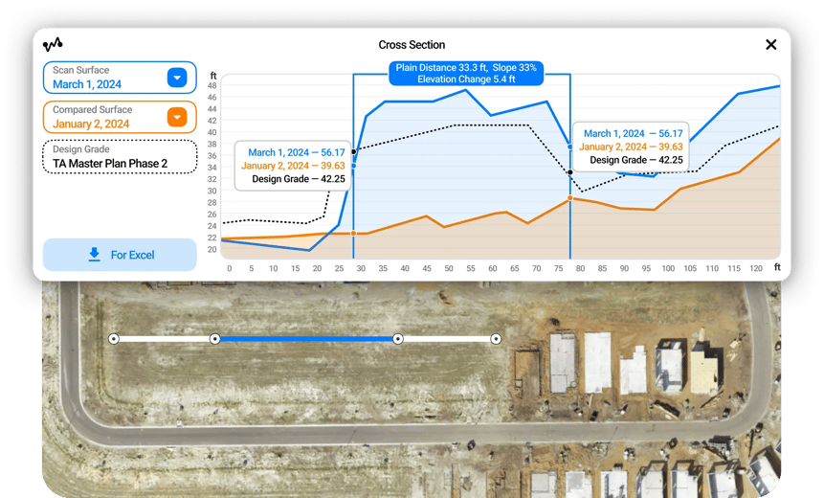Click the 48 tick label on the elevation axis

[212, 86]
